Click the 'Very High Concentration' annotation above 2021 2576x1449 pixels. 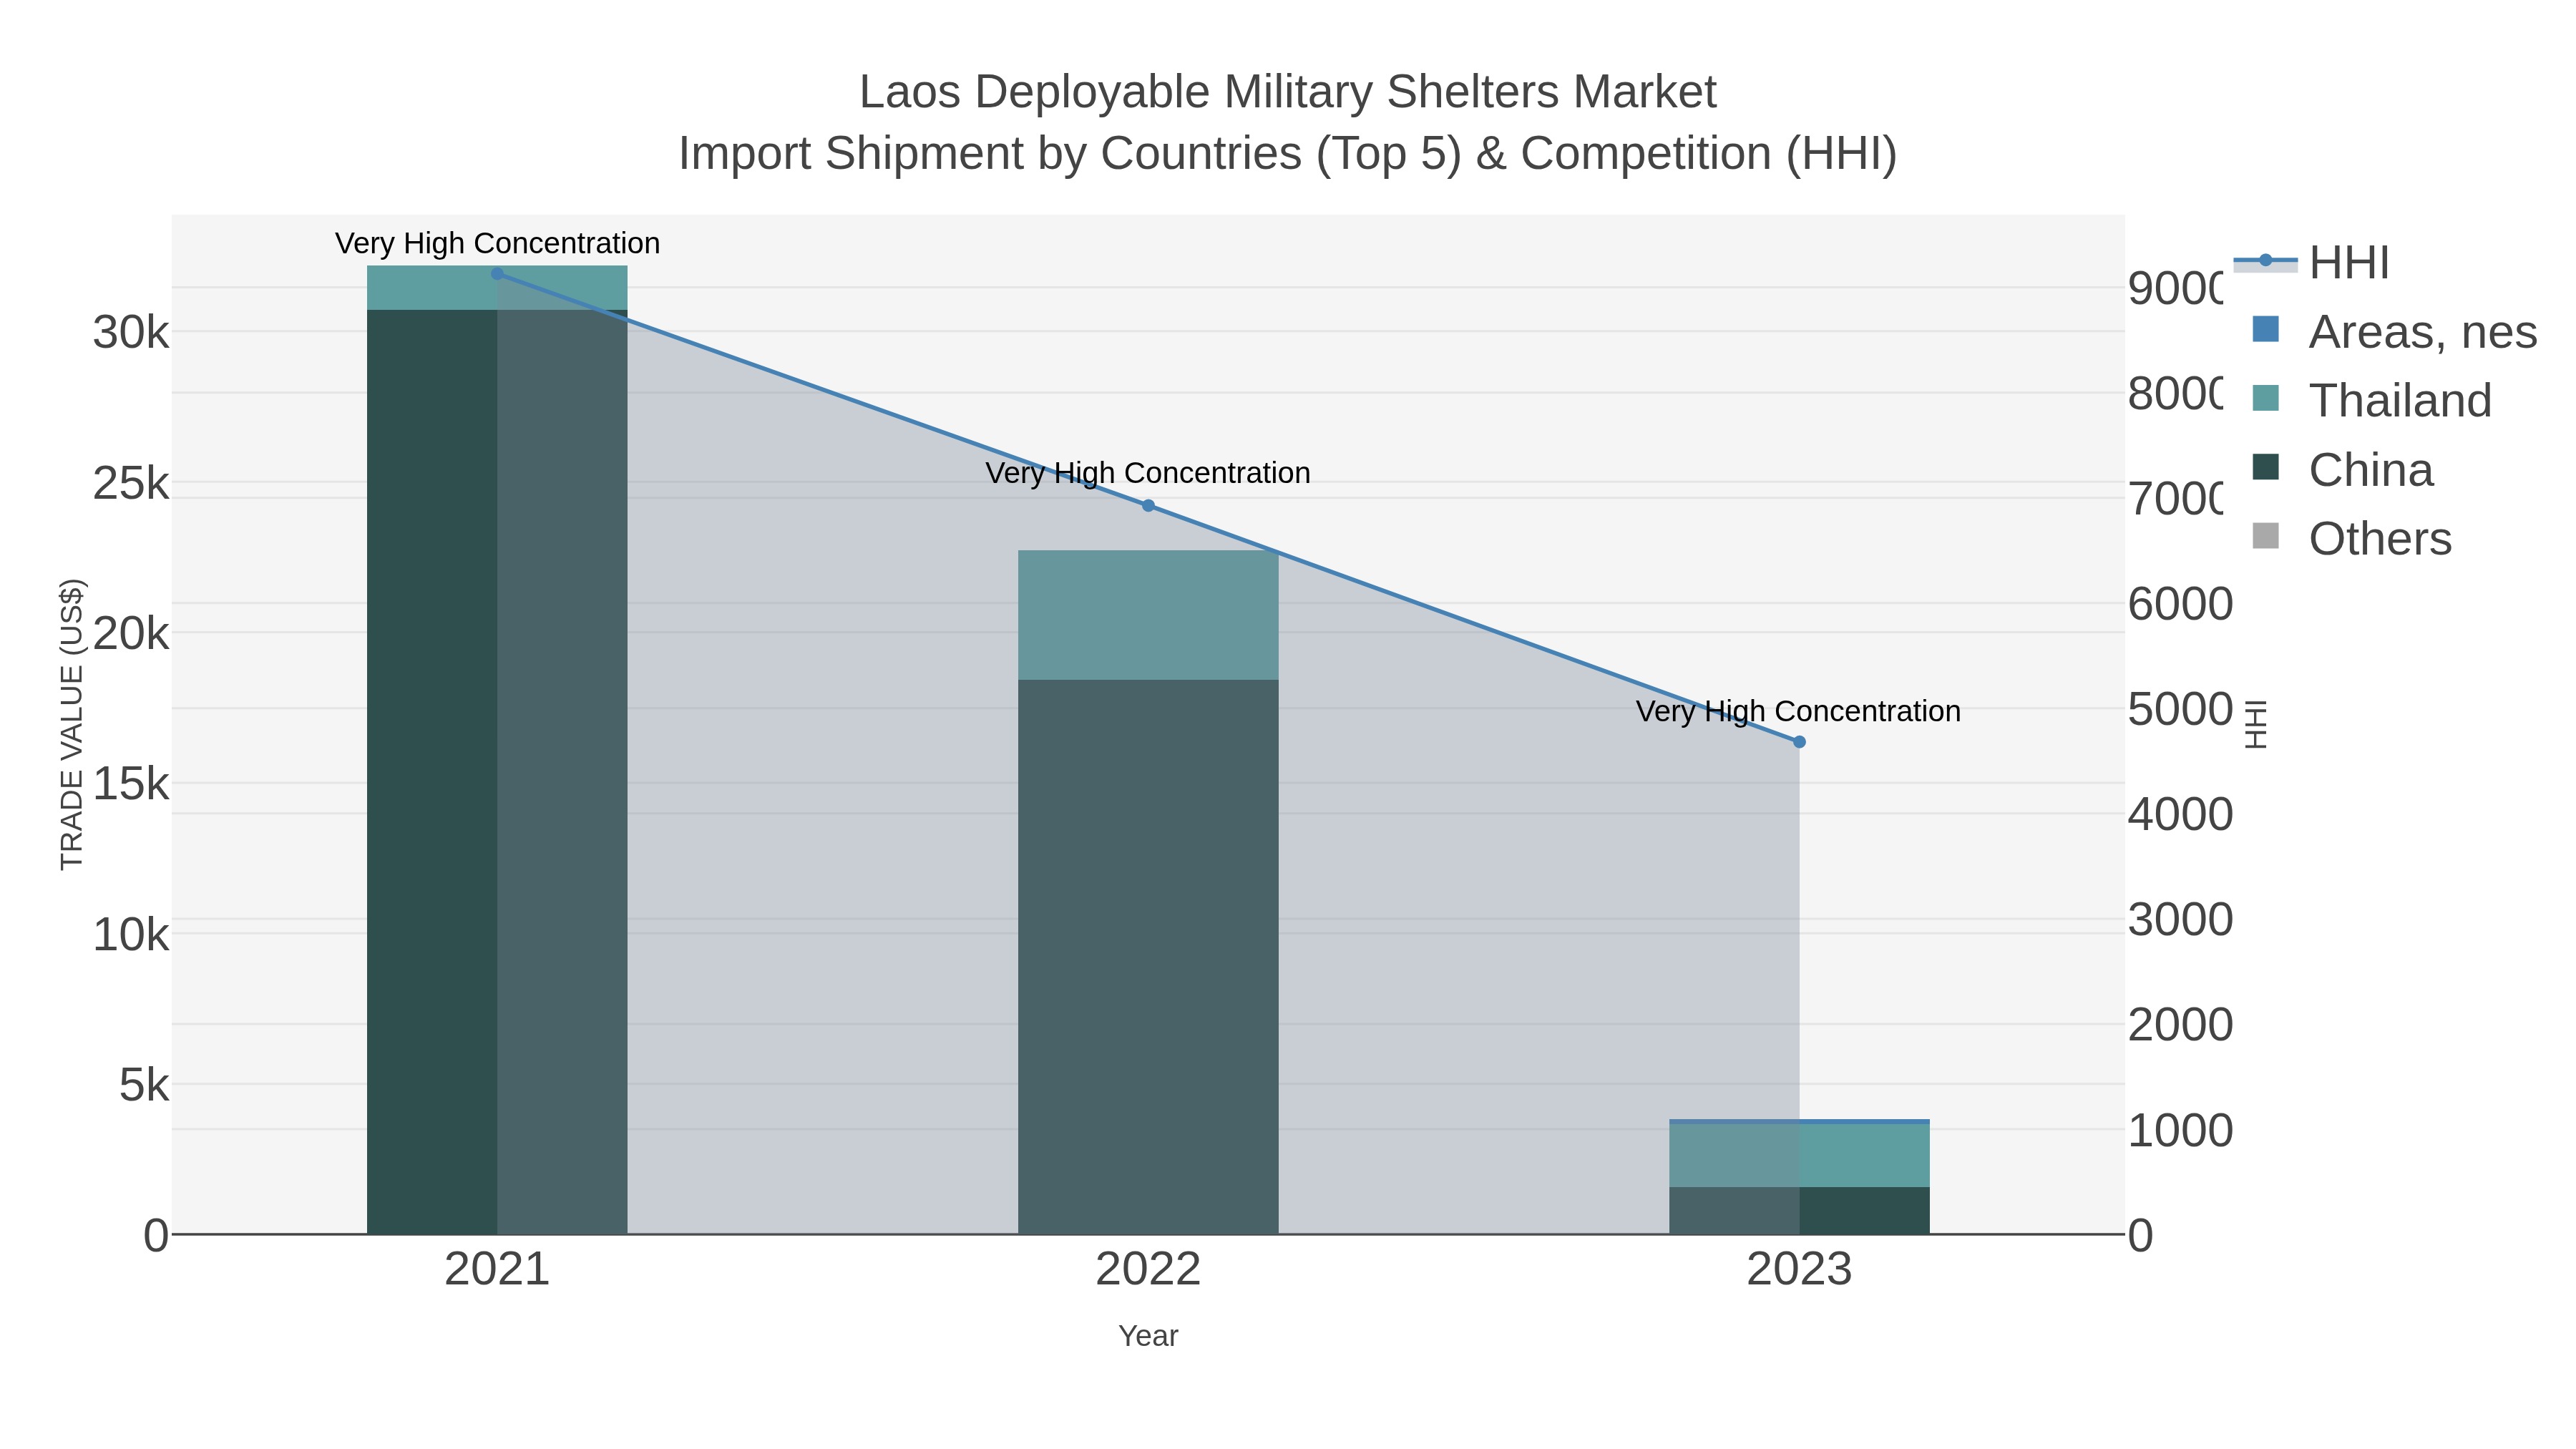click(497, 244)
